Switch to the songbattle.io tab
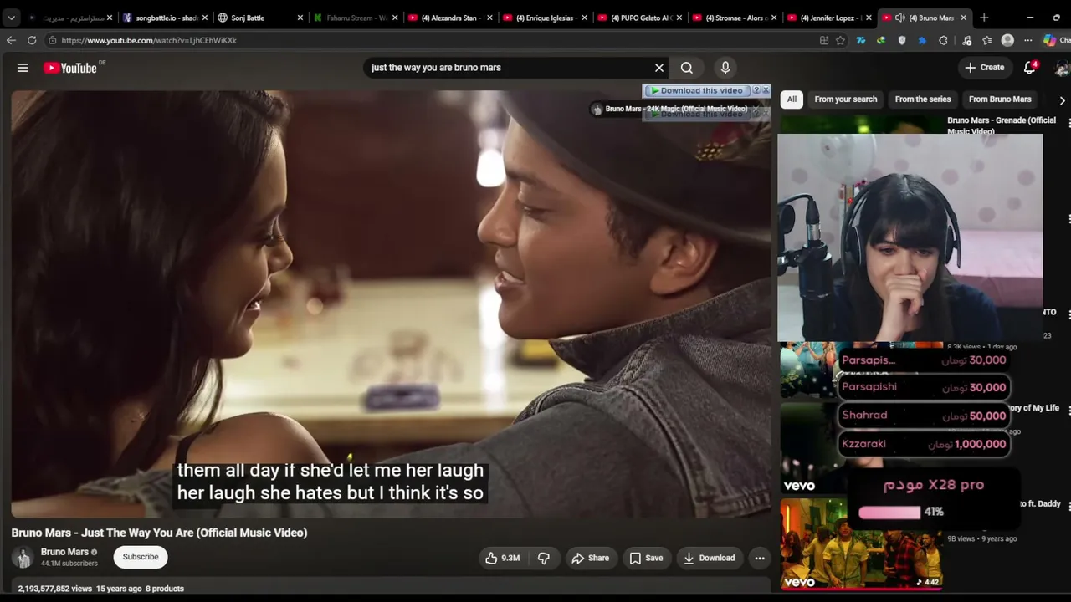1071x602 pixels. (166, 18)
